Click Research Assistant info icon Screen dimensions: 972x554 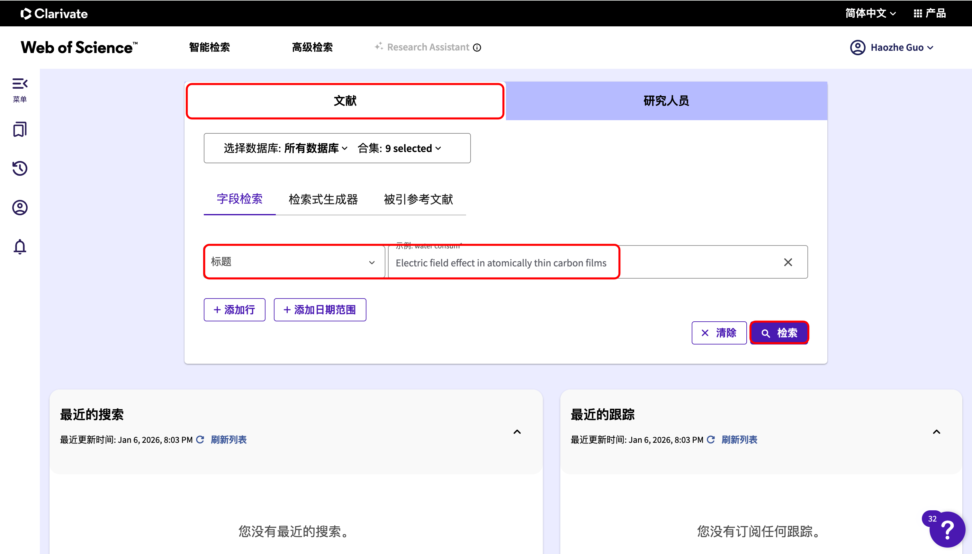[477, 48]
